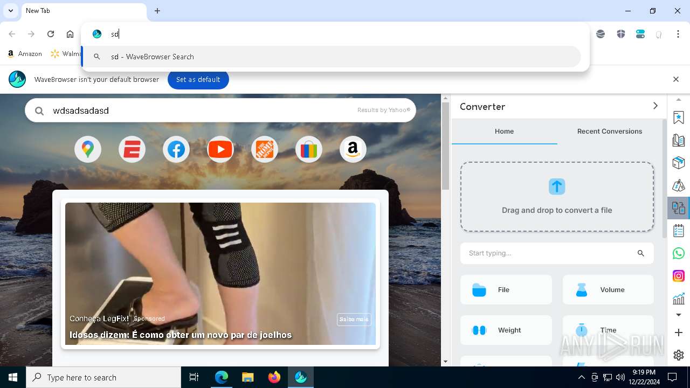
Task: Click the volume speaker tray icon
Action: coord(620,377)
